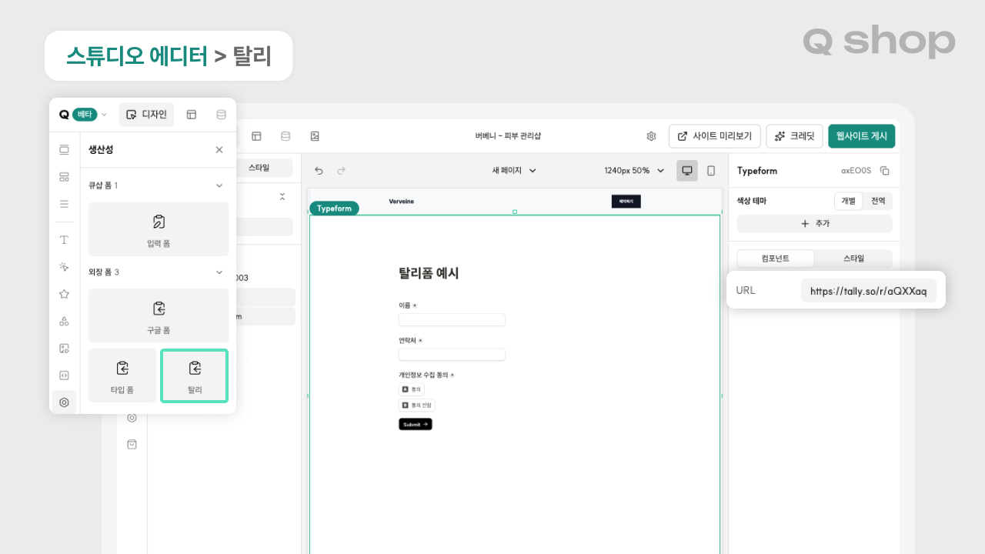985x554 pixels.
Task: Add the 입력 폼 component
Action: click(159, 229)
